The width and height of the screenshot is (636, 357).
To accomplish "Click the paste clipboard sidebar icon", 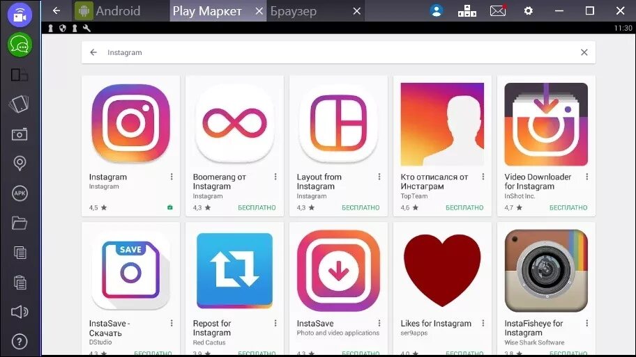I will pos(20,282).
